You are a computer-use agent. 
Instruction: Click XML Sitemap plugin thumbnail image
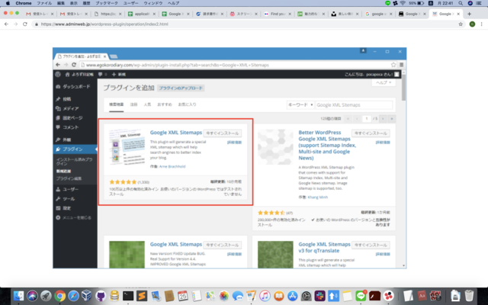127,147
